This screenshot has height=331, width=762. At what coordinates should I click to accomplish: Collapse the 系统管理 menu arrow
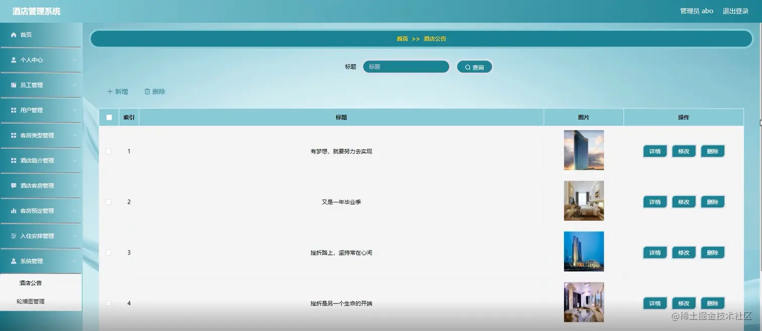click(75, 261)
